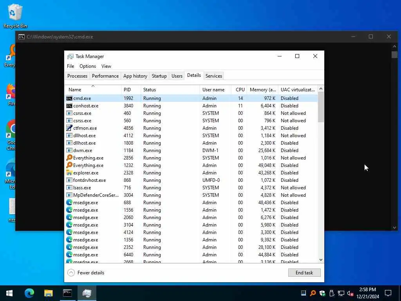
Task: Sort by the CPU column header
Action: click(x=239, y=90)
